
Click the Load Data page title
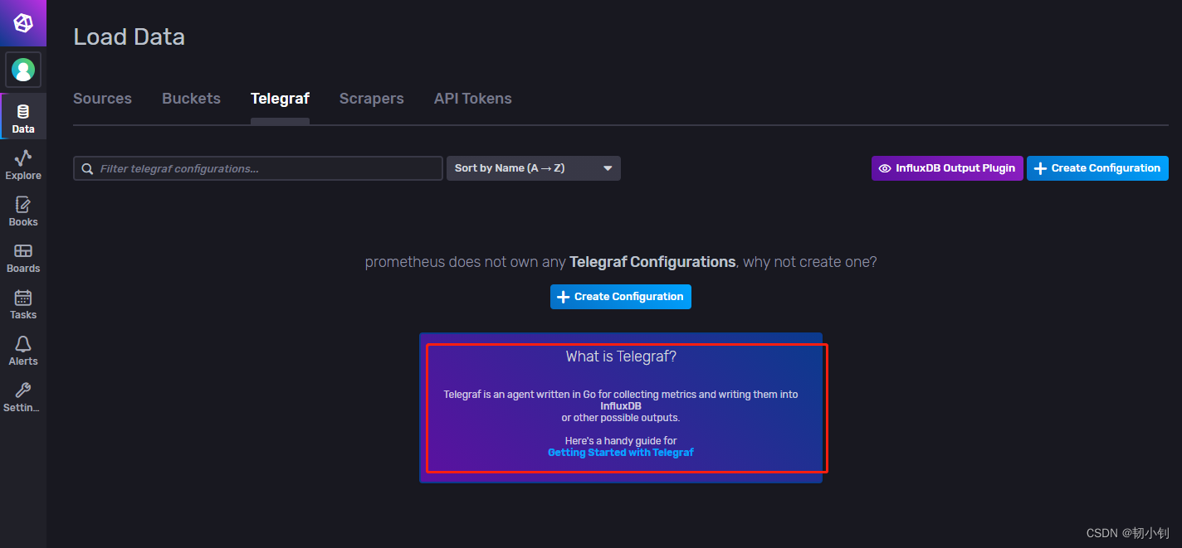129,36
